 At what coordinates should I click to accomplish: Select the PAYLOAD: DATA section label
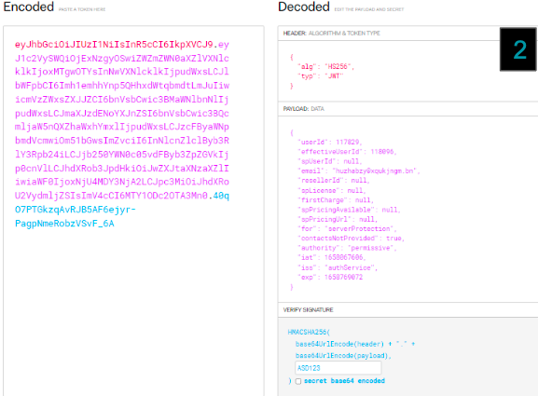[x=303, y=109]
